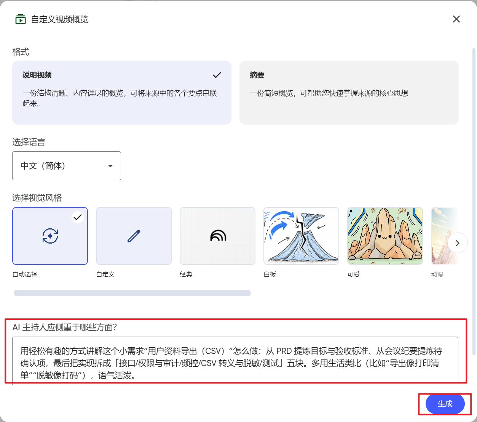The image size is (477, 422).
Task: Click the 自定义 style label
Action: [x=105, y=274]
